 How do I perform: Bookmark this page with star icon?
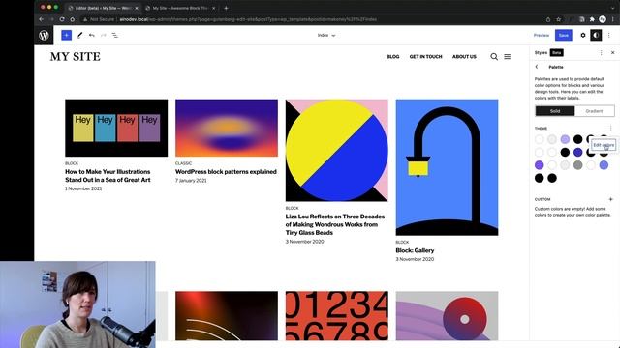point(558,19)
